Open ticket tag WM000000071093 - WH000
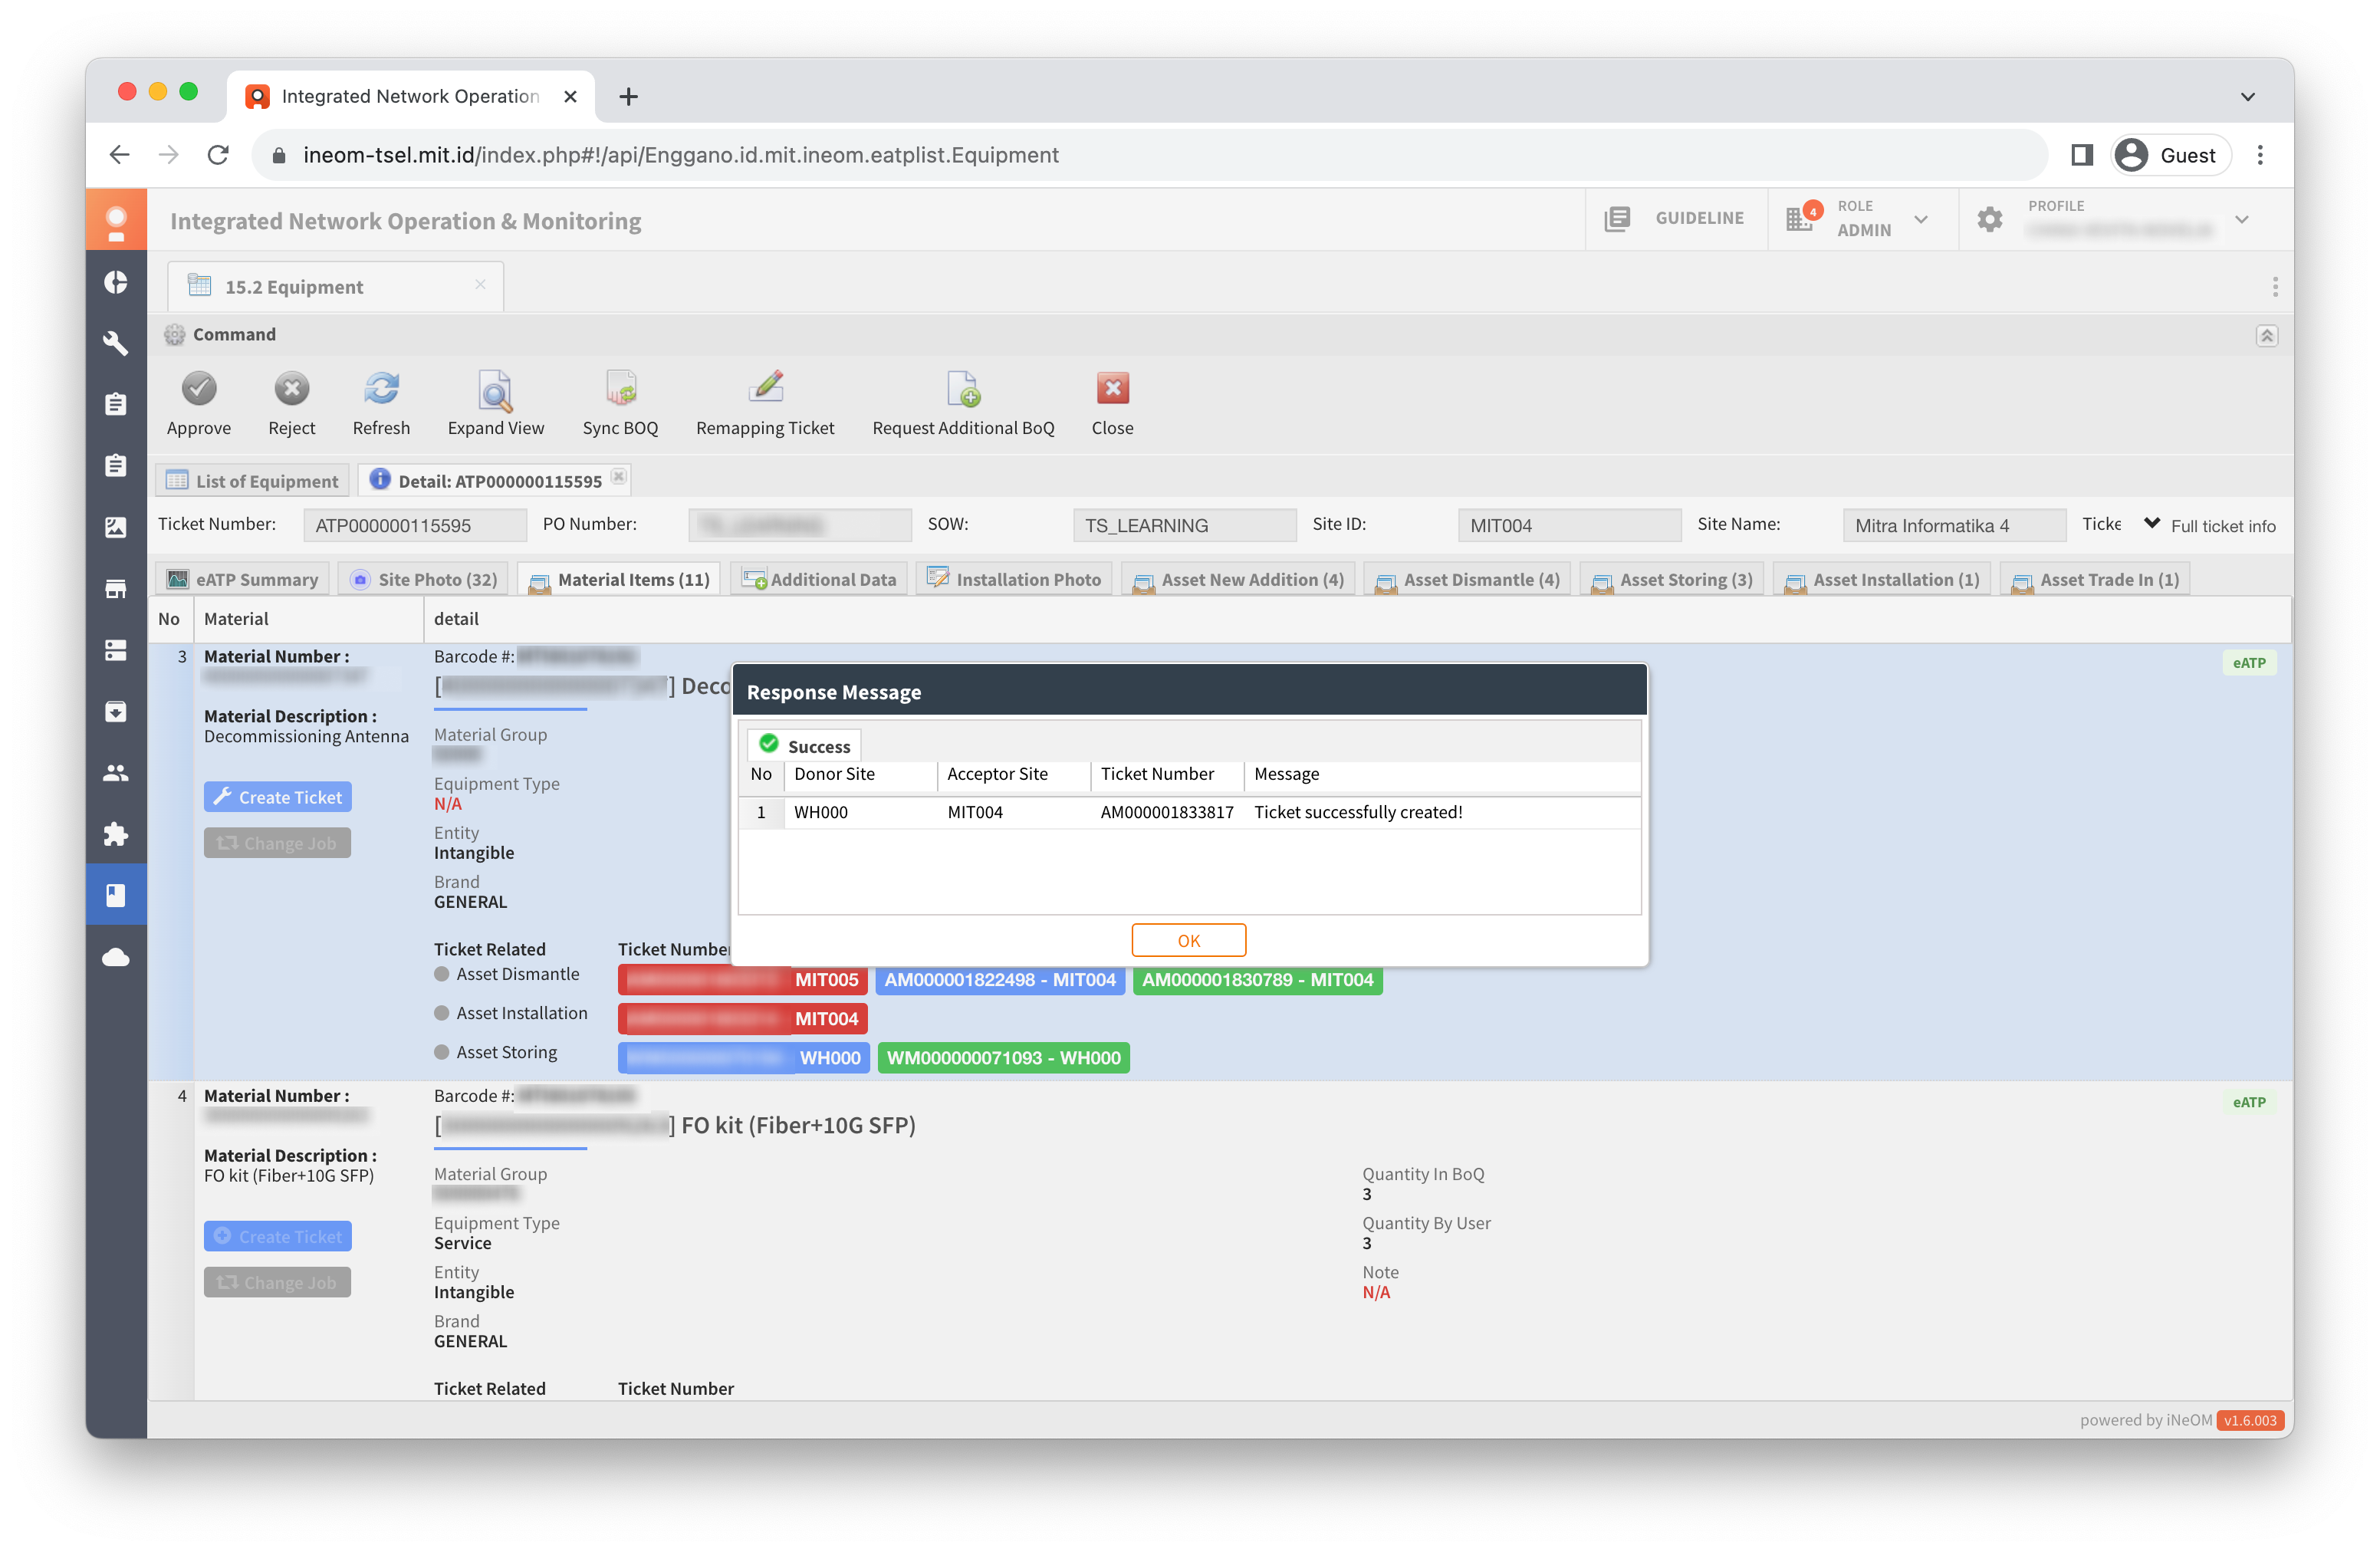The height and width of the screenshot is (1552, 2380). point(1003,1059)
